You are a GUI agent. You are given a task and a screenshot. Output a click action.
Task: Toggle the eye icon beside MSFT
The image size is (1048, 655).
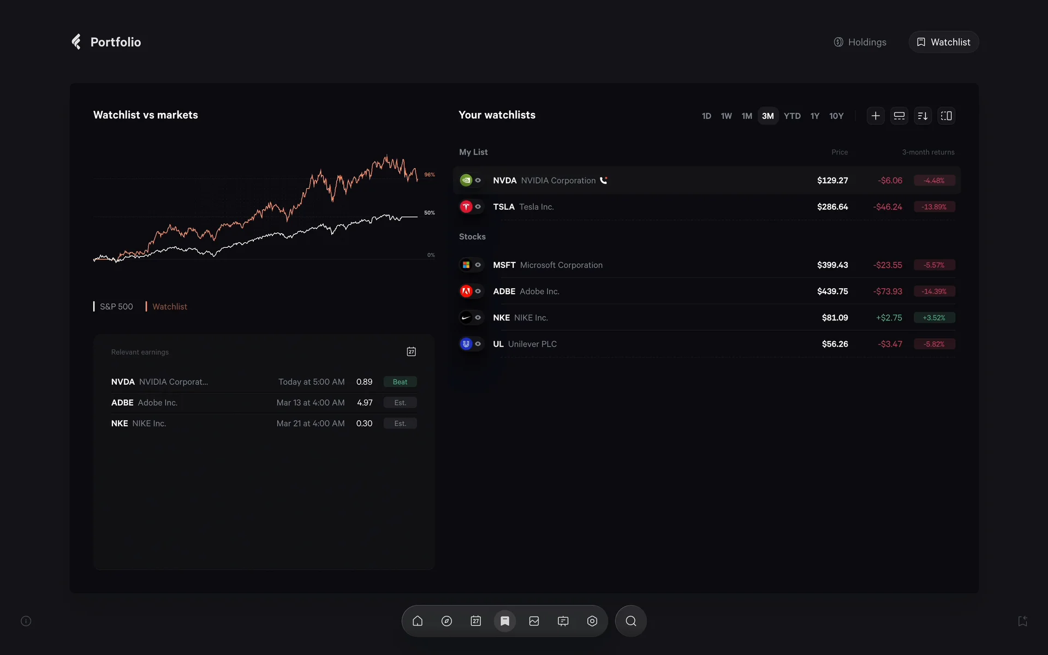tap(478, 265)
